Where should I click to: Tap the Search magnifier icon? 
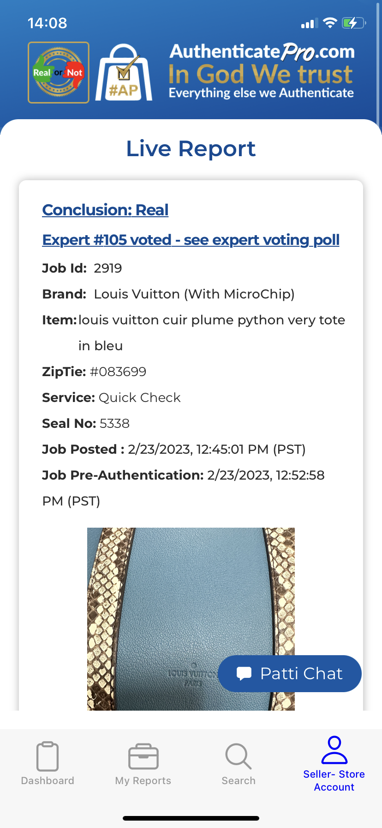coord(239,756)
